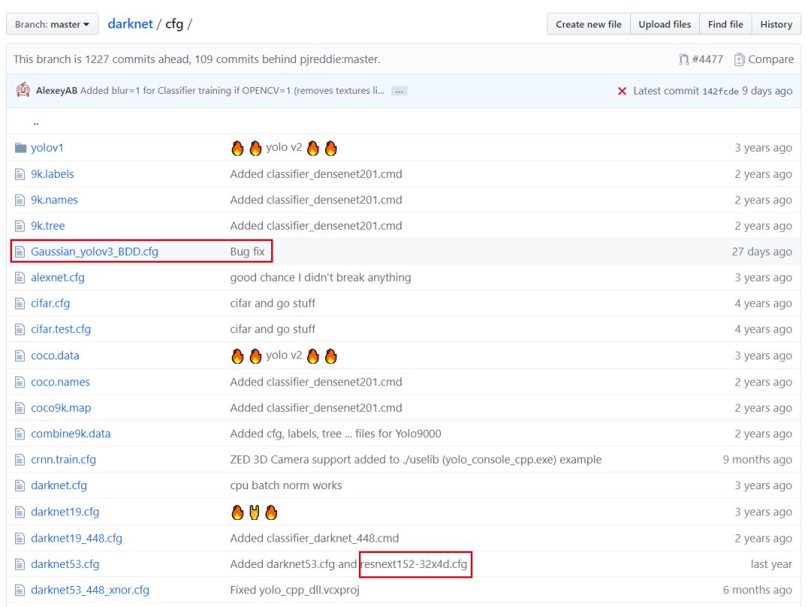This screenshot has width=811, height=607.
Task: Open 'Added classifier_darknet_448.cmd' commit message
Action: pyautogui.click(x=315, y=538)
